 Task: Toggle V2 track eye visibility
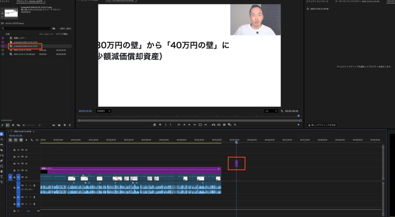[26, 170]
